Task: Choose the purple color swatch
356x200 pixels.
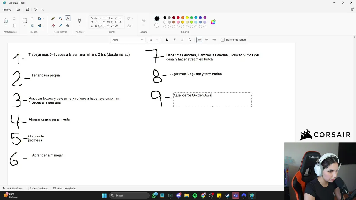Action: (x=205, y=18)
